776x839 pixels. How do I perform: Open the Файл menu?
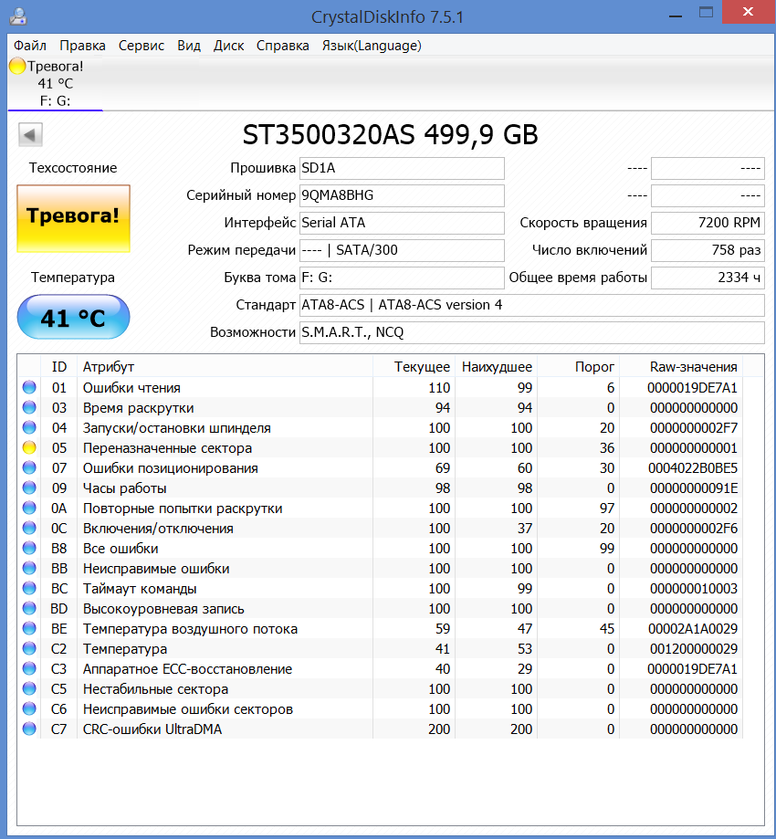click(x=30, y=46)
